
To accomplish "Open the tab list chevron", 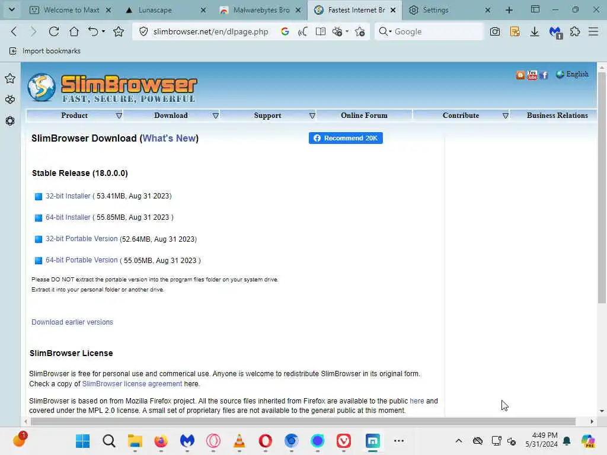I will click(12, 9).
